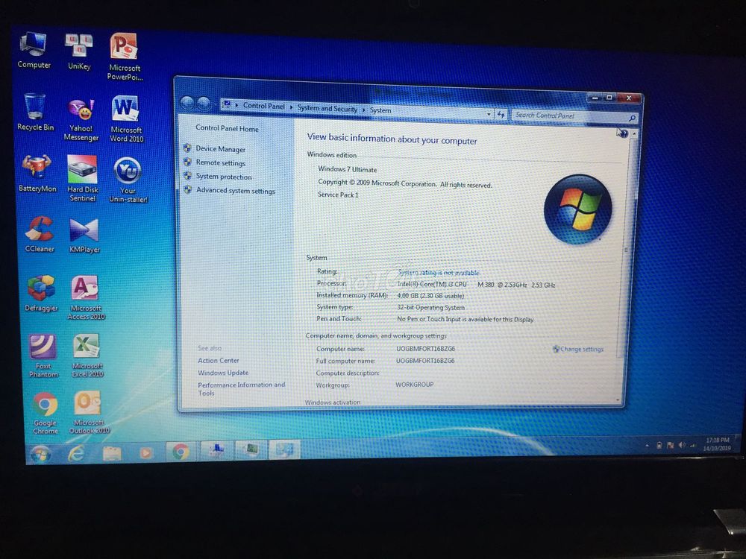The width and height of the screenshot is (746, 559).
Task: Open the Computer desktop icon
Action: point(34,50)
